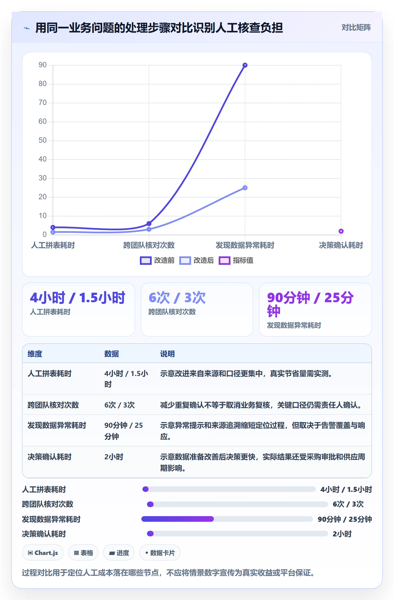Select table row 人工拼表耗时
The width and height of the screenshot is (394, 600).
coord(197,379)
